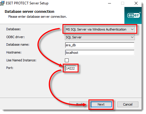Click the "ODBC driver:" label
The image size is (146, 114).
pyautogui.click(x=15, y=37)
